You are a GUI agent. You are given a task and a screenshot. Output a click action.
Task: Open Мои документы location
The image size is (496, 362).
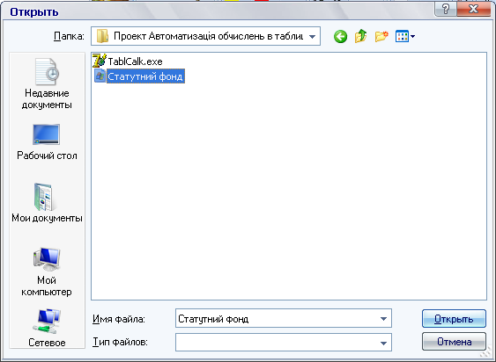pos(47,203)
